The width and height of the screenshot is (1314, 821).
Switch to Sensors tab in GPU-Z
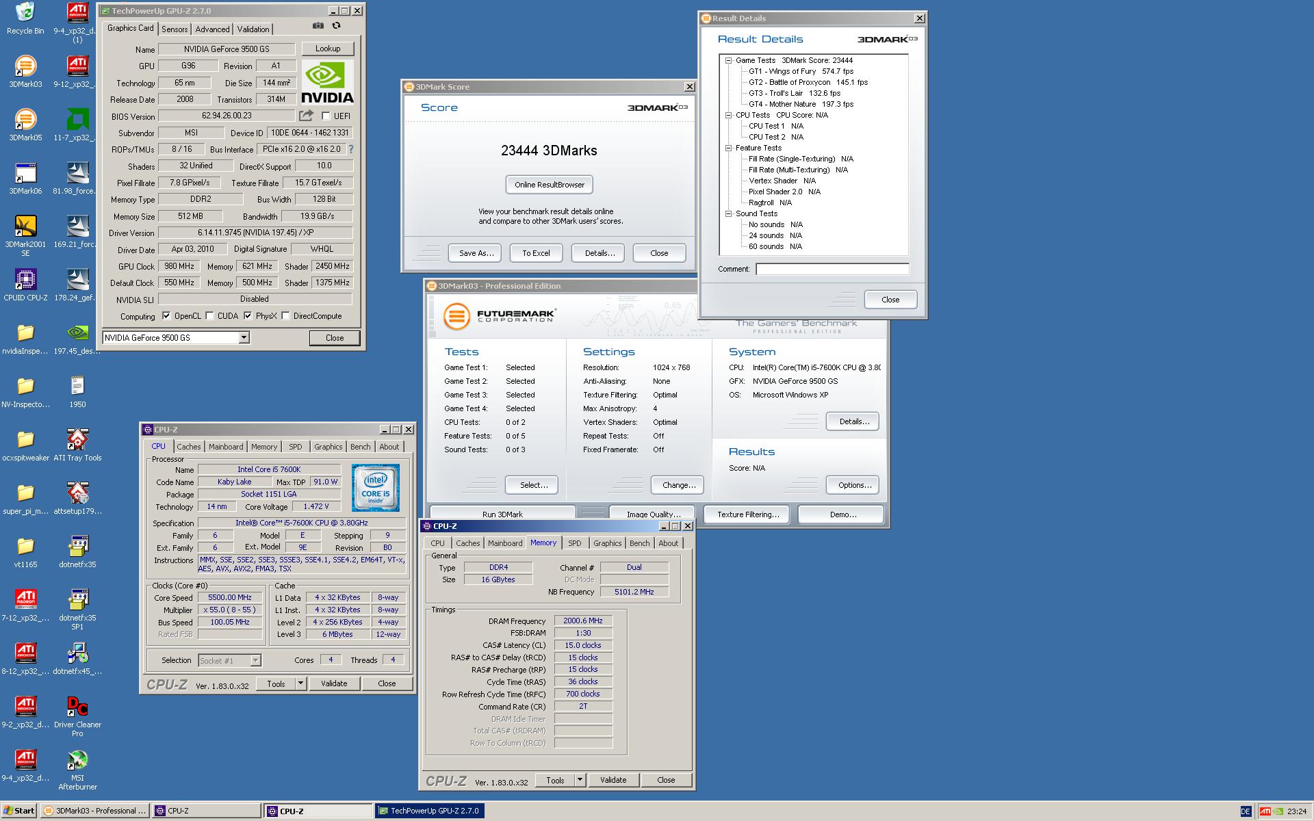click(x=175, y=29)
